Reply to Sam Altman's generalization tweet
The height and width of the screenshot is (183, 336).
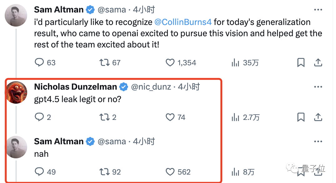(39, 63)
